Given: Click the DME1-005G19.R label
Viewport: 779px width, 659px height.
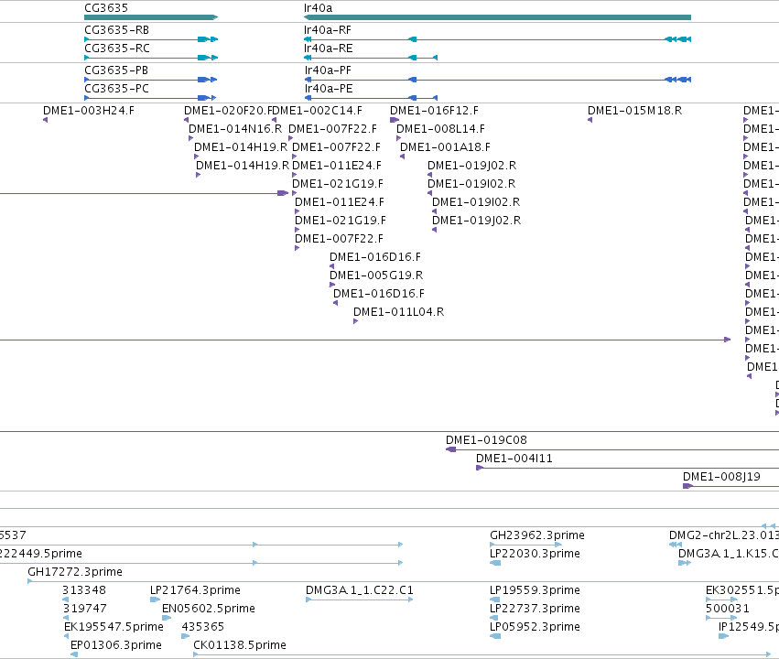Looking at the screenshot, I should coord(376,275).
